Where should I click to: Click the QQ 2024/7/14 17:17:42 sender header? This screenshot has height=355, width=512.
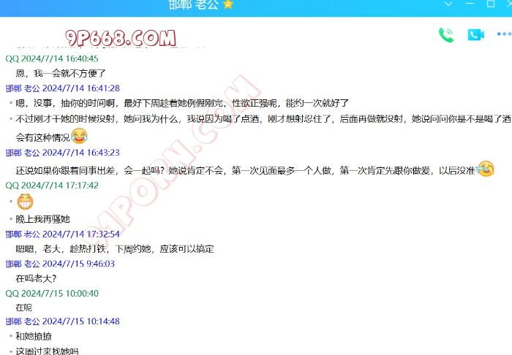[x=52, y=186]
